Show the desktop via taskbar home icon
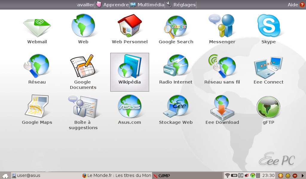 click(x=5, y=176)
